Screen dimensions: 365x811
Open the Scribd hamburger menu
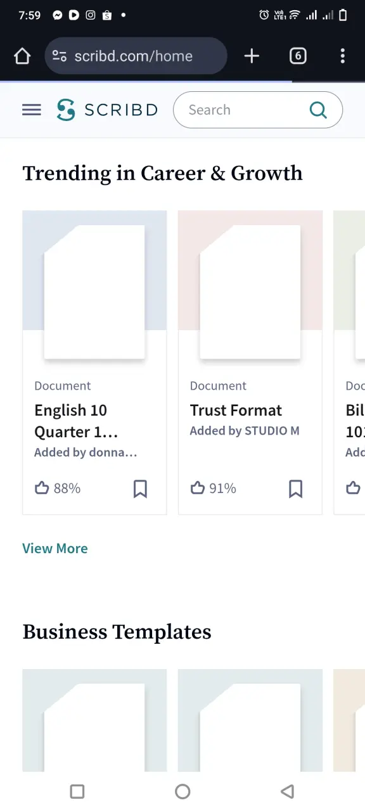pos(32,110)
